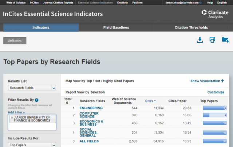Image resolution: width=233 pixels, height=147 pixels.
Task: Switch to the Field Baselines tab
Action: click(x=116, y=28)
